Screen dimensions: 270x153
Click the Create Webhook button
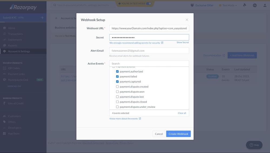pos(178,134)
